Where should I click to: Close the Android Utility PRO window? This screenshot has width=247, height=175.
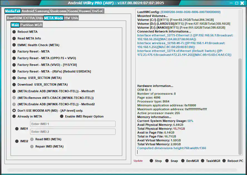click(242, 3)
